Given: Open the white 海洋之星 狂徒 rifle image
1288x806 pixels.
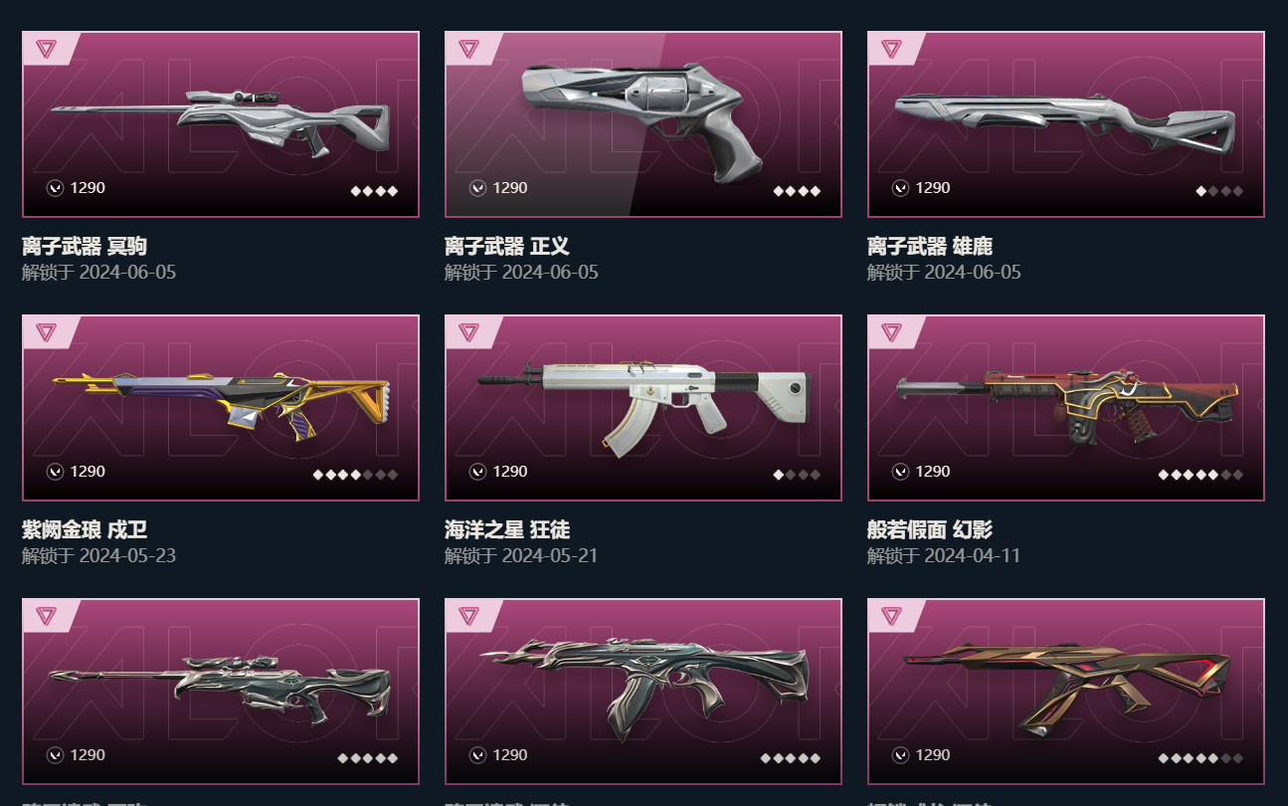Looking at the screenshot, I should coord(644,408).
